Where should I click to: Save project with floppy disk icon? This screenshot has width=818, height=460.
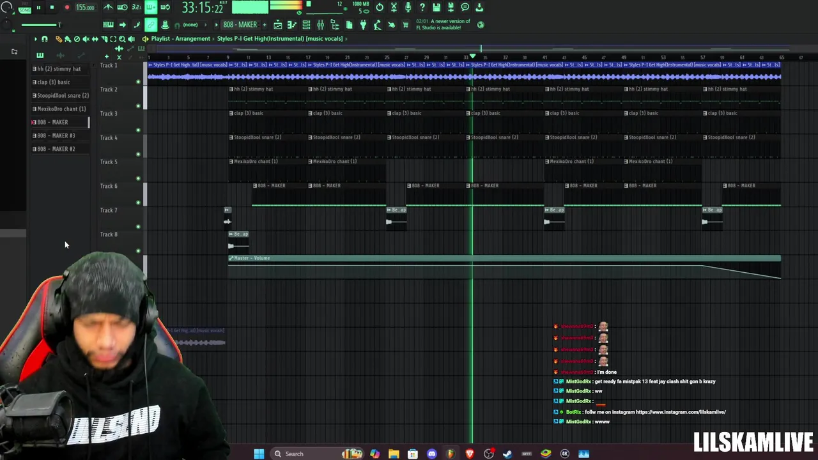436,8
